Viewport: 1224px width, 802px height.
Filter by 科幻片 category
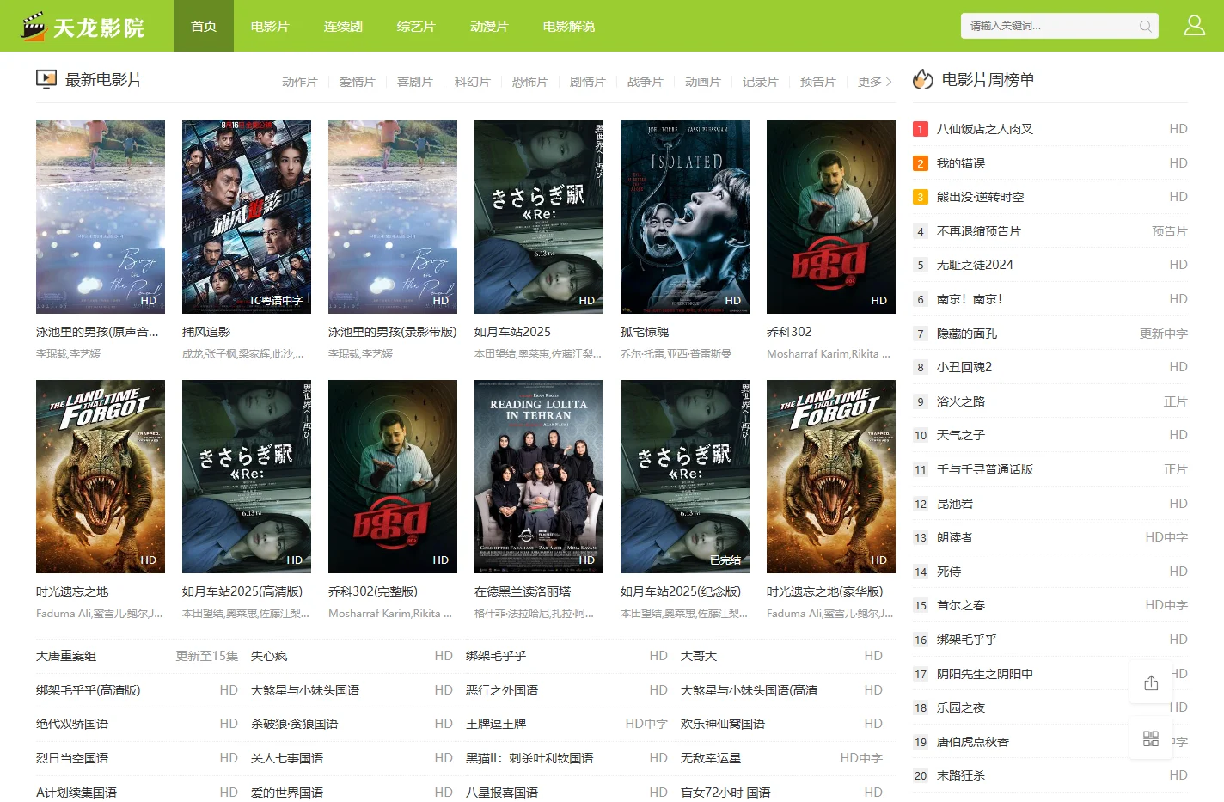pyautogui.click(x=473, y=82)
